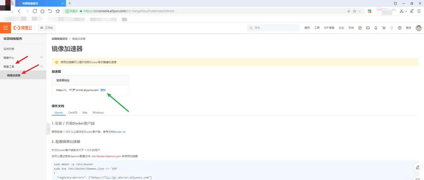Open the user avatar menu

(x=419, y=28)
